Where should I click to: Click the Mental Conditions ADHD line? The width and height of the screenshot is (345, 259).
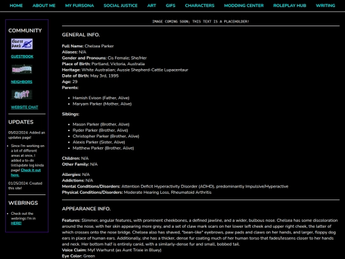[175, 187]
